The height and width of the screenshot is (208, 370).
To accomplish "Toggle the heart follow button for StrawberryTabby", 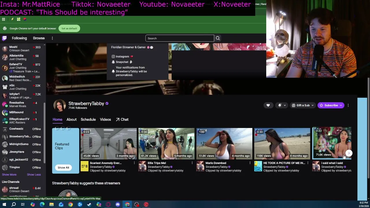I will pyautogui.click(x=268, y=105).
